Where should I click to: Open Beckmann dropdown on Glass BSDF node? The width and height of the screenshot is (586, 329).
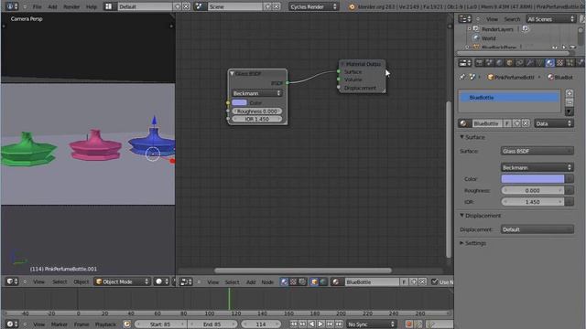click(256, 93)
